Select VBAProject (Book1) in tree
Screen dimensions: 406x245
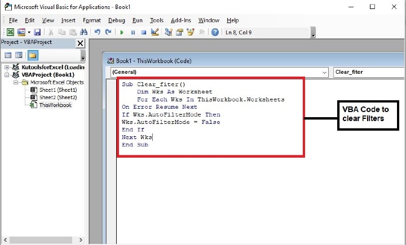click(x=48, y=75)
